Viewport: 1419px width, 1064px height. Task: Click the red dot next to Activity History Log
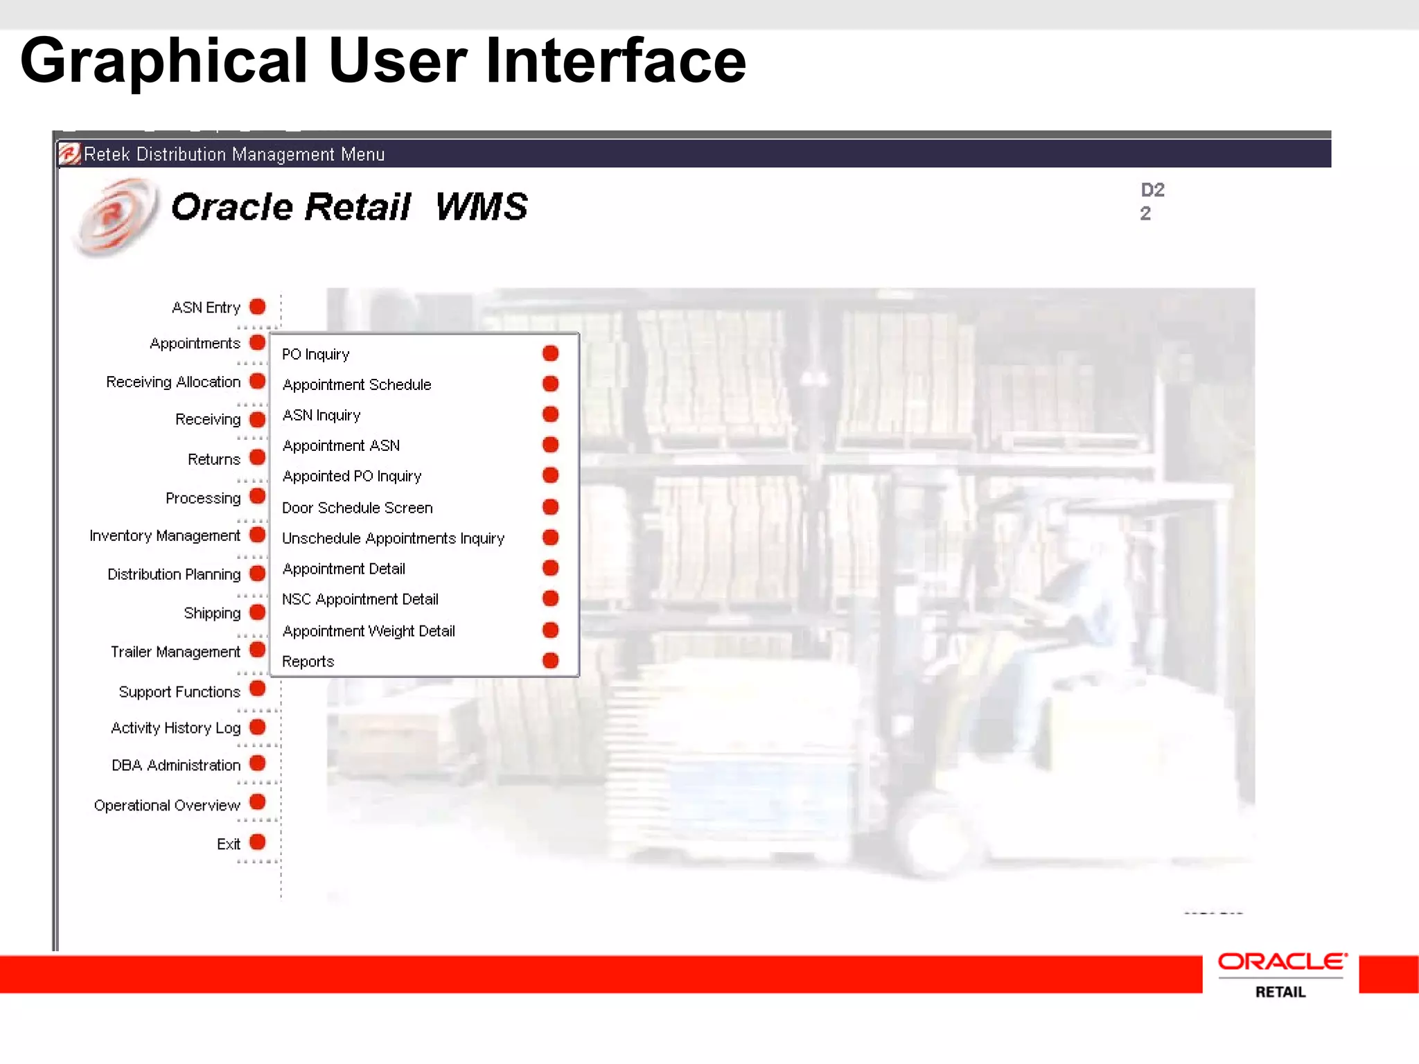click(x=258, y=727)
